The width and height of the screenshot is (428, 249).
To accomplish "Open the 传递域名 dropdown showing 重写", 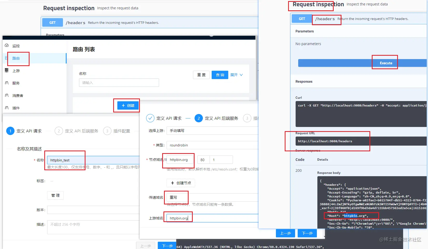I will pyautogui.click(x=212, y=197).
